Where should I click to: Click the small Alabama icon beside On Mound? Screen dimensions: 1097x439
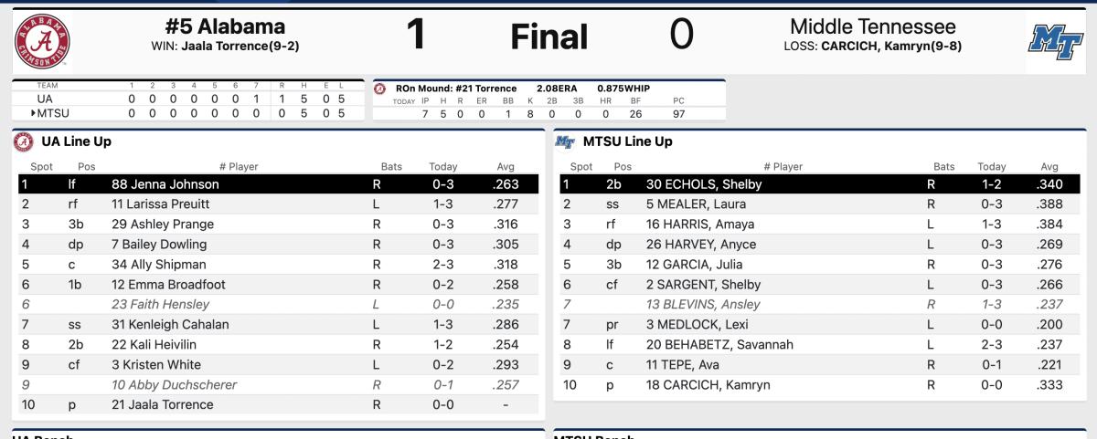(380, 89)
